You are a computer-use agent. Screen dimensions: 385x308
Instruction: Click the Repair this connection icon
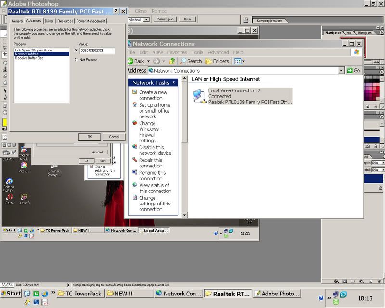tap(135, 160)
